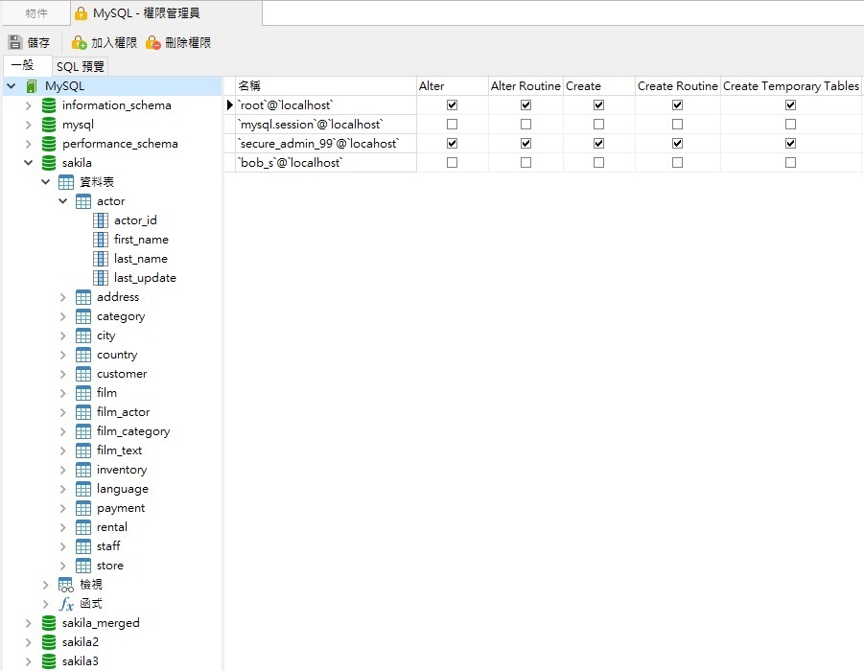Click the Alter Routine column header

pyautogui.click(x=525, y=86)
